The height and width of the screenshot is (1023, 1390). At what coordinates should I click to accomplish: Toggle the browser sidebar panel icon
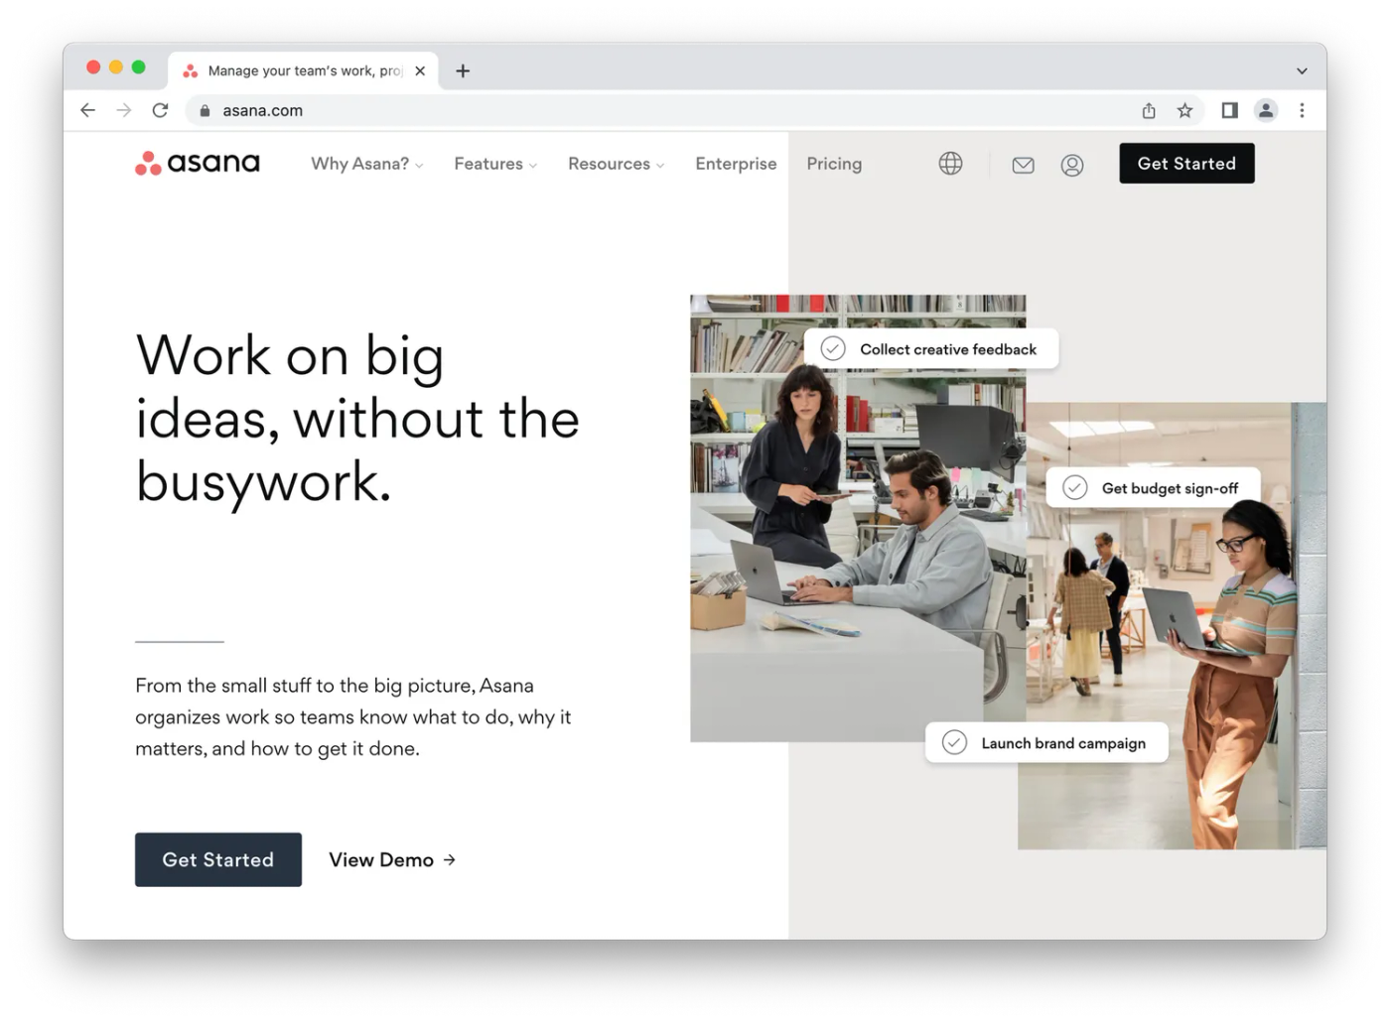click(x=1228, y=110)
